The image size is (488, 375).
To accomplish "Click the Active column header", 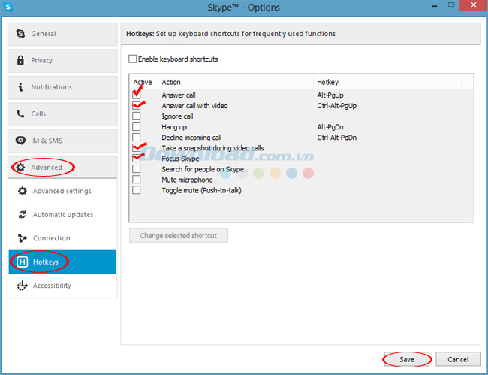I will (x=143, y=82).
